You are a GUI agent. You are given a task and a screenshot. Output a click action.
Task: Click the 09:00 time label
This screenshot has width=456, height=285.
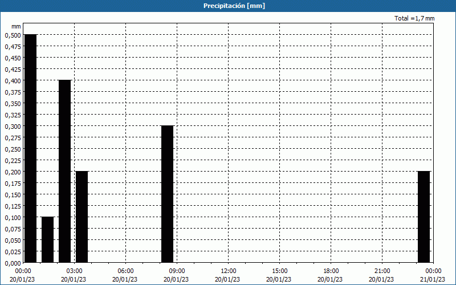tap(177, 271)
